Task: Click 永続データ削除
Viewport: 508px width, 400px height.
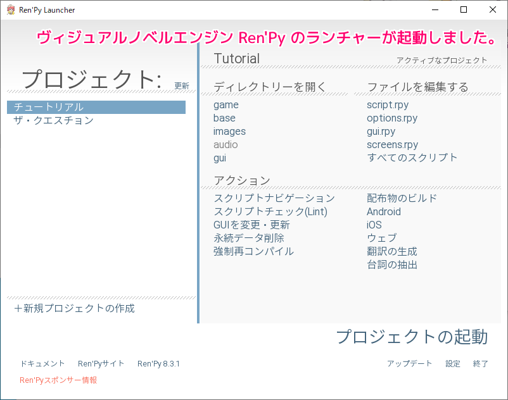Action: (x=249, y=238)
